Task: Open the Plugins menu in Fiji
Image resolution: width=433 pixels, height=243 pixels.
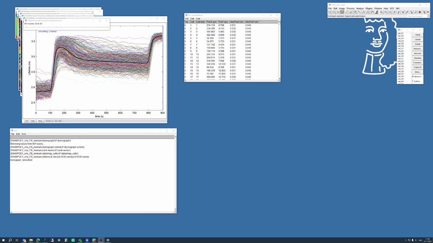Action: coord(369,8)
